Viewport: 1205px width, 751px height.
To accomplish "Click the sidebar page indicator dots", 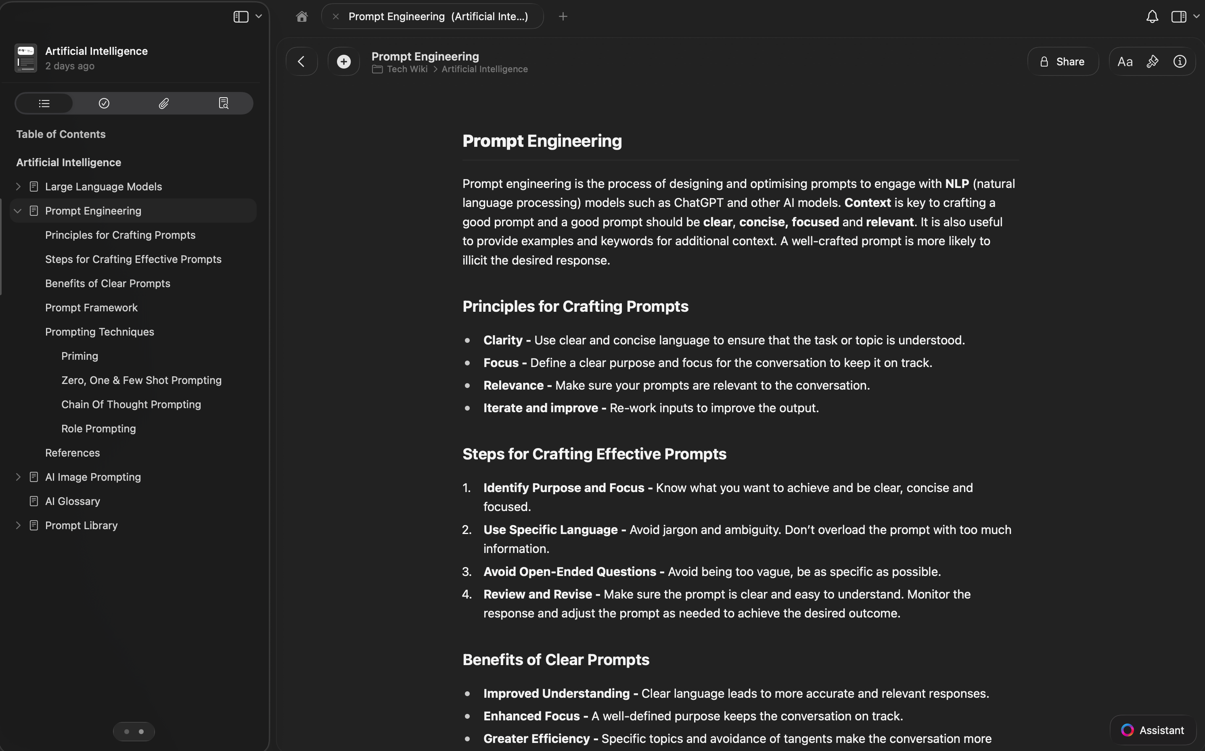I will click(x=134, y=731).
